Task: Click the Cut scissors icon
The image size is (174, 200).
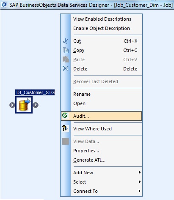Action: (x=66, y=41)
